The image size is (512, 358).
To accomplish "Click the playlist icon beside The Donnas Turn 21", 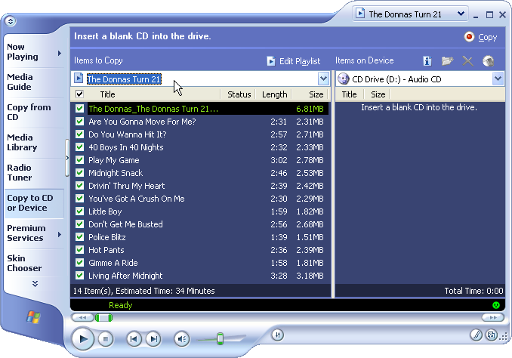I will click(x=79, y=79).
